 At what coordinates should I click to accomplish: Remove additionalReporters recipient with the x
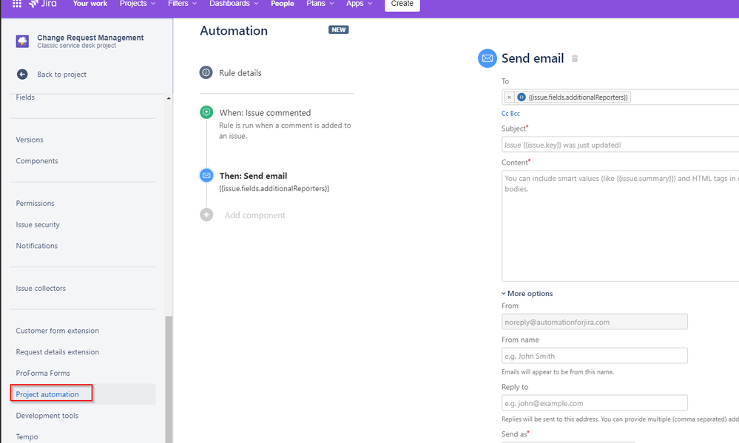[x=509, y=97]
